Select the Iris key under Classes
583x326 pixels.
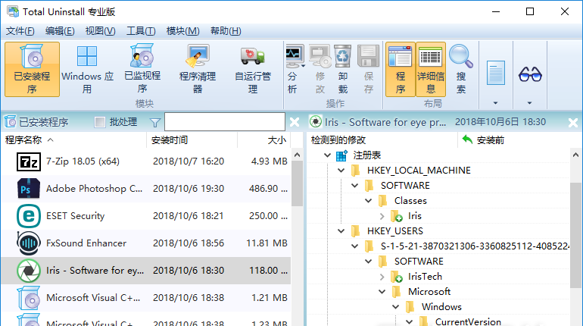(415, 216)
